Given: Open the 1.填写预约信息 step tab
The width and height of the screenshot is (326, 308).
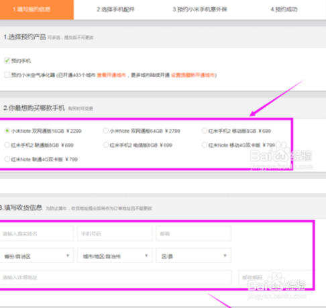Looking at the screenshot, I should pyautogui.click(x=37, y=9).
